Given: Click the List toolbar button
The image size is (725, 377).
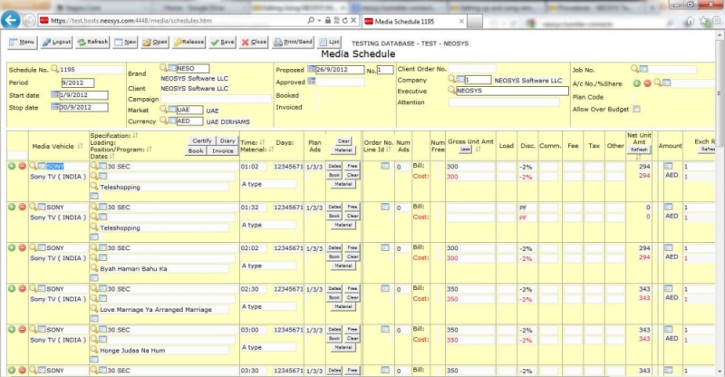Looking at the screenshot, I should click(330, 42).
